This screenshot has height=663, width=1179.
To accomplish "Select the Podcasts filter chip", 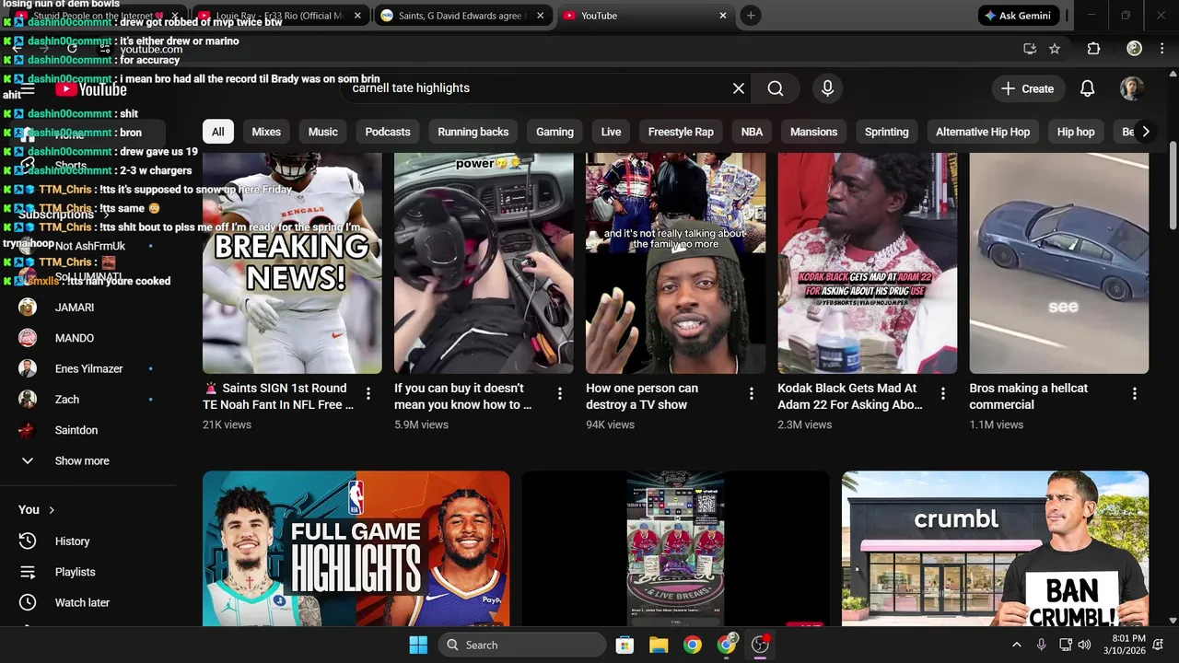I will tap(388, 132).
